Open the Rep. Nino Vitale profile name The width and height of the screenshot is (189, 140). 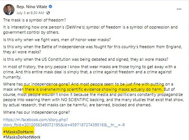(x=32, y=7)
